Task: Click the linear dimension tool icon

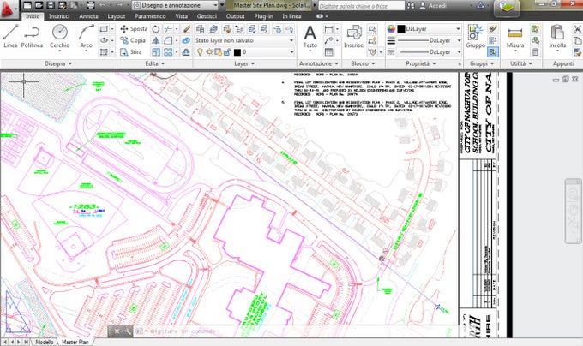Action: (x=328, y=28)
